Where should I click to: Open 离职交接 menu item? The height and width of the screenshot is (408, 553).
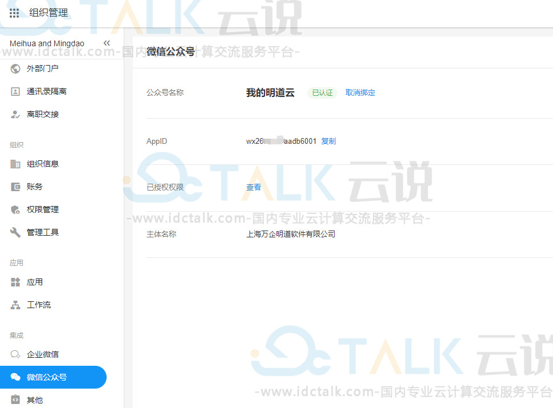(43, 114)
